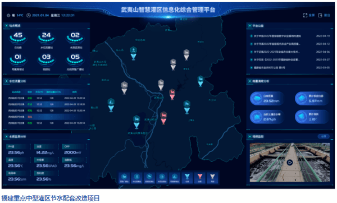This screenshot has width=337, height=203.
Task: Click the 平台公告 panel header icon
Action: (x=250, y=26)
